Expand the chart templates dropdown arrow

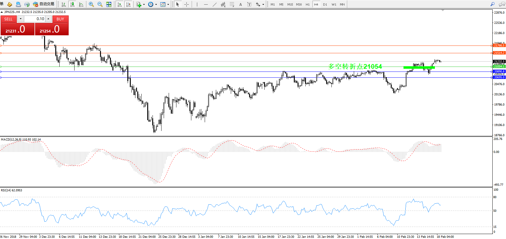[x=168, y=5]
